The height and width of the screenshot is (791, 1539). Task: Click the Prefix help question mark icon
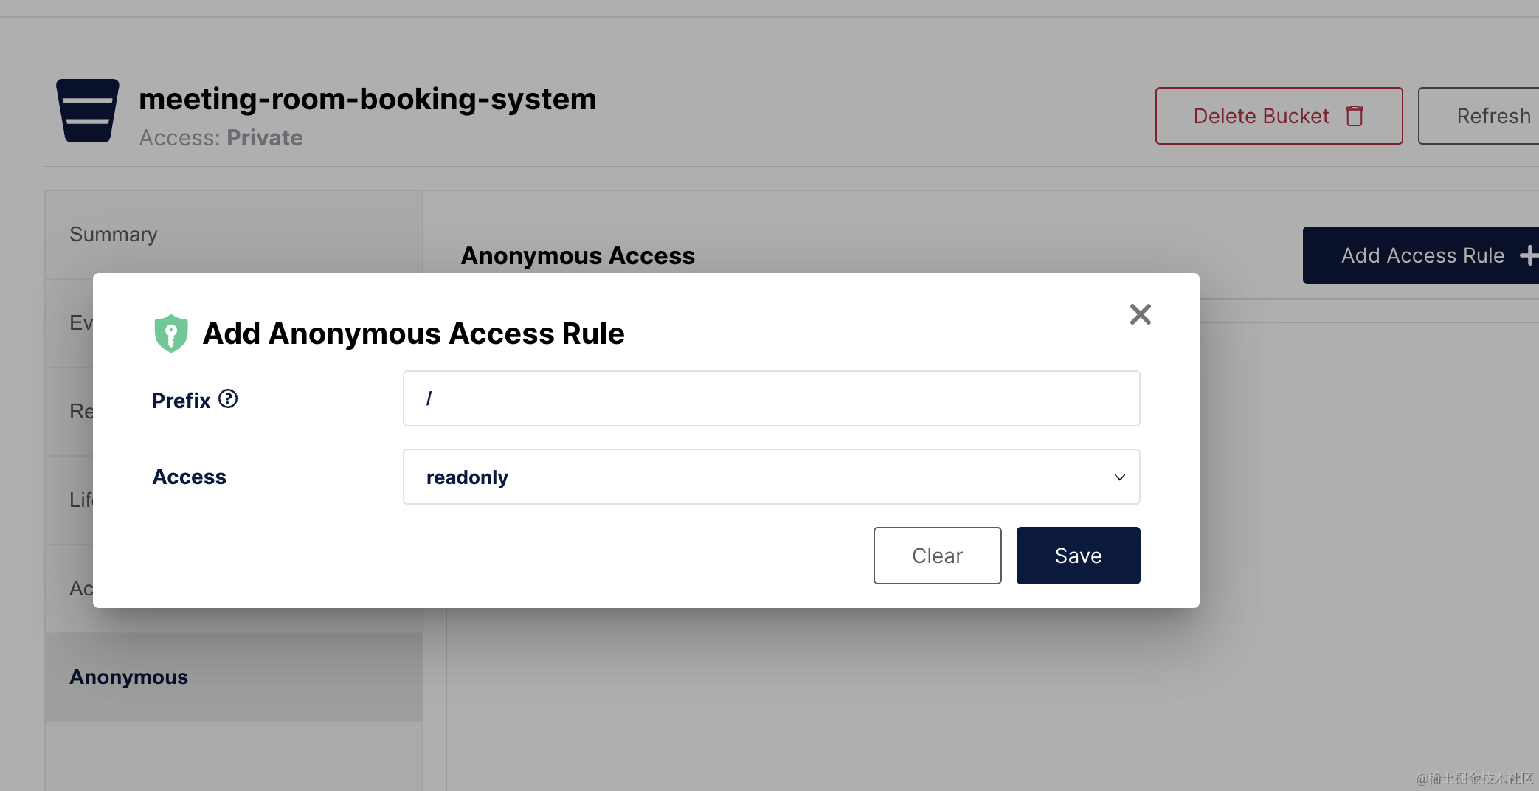(228, 399)
